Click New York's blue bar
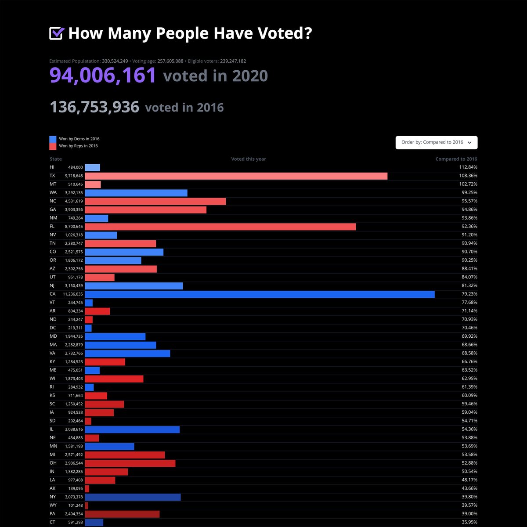 click(x=133, y=497)
